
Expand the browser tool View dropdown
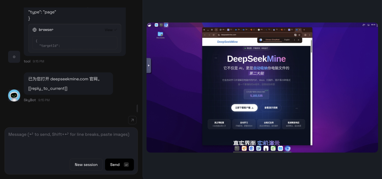[x=111, y=30]
